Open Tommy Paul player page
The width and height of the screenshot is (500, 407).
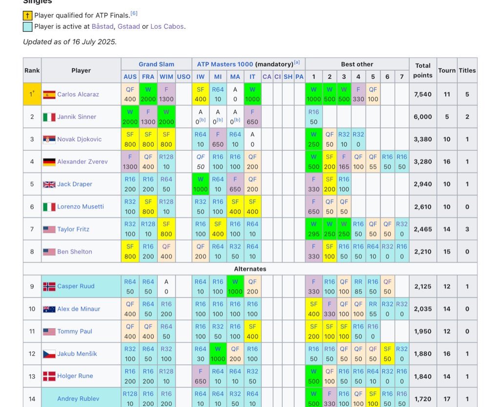(75, 331)
